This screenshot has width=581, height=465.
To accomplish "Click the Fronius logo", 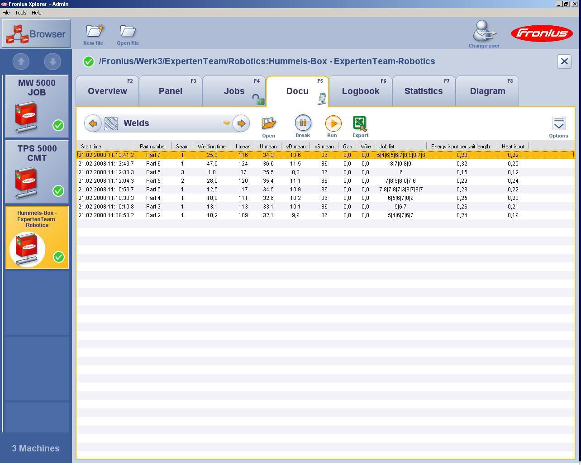I will [542, 33].
